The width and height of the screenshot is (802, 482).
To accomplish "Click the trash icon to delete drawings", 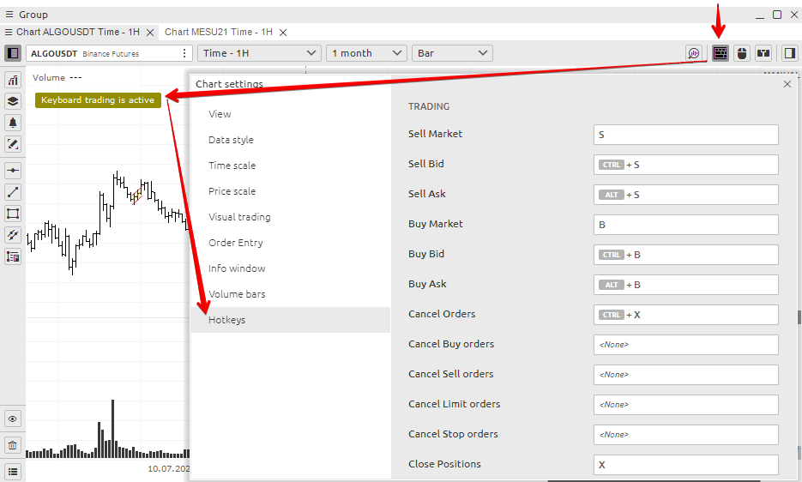I will tap(13, 445).
